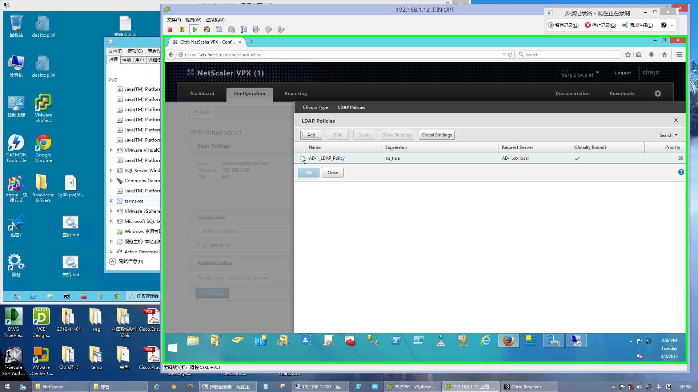Select AD-1_LDAP_Policy row checkbox
Image resolution: width=698 pixels, height=392 pixels.
[302, 158]
